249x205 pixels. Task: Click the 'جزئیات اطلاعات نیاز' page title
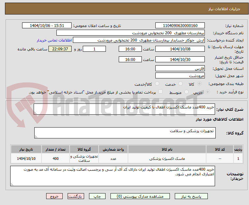(x=224, y=9)
